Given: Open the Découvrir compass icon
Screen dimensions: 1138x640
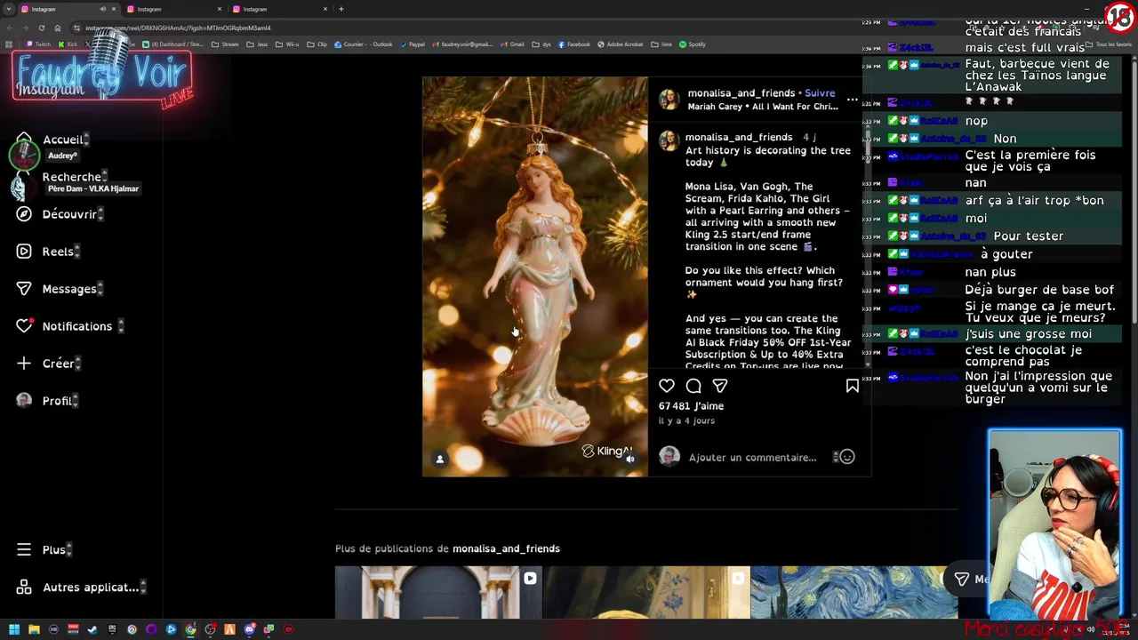Looking at the screenshot, I should [24, 214].
